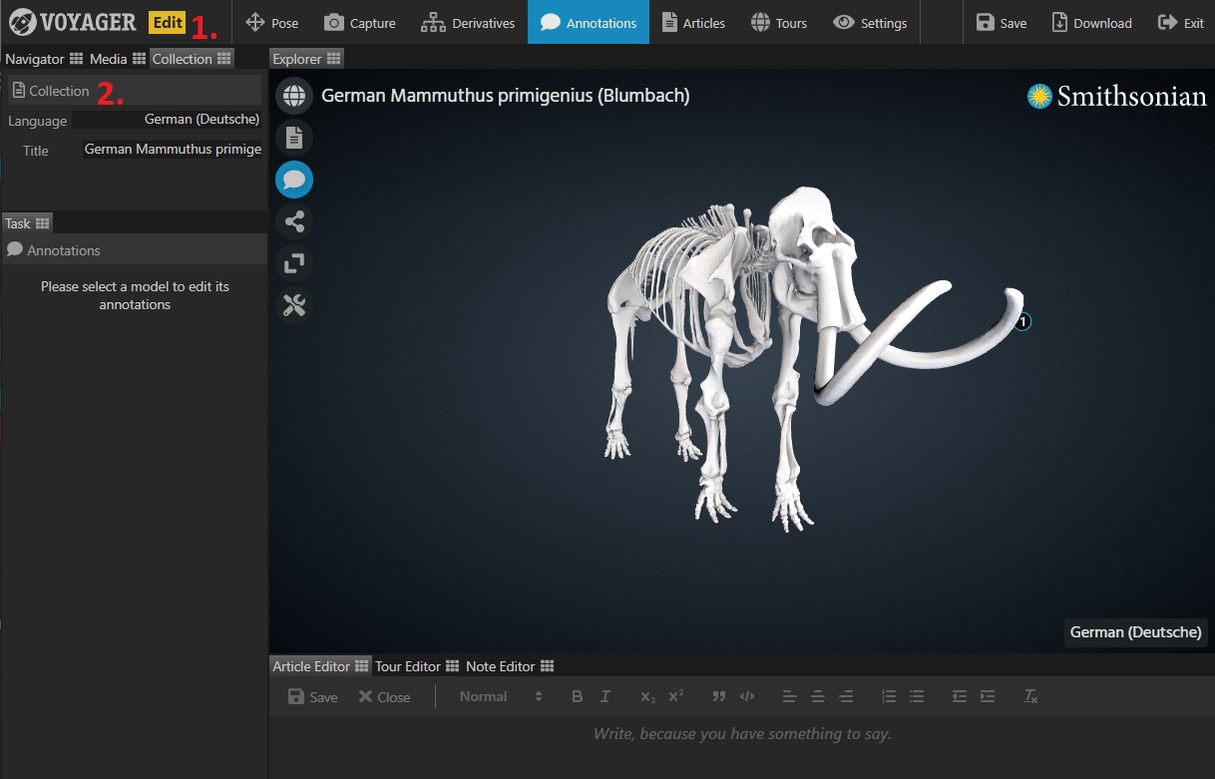1215x779 pixels.
Task: Click the Save button in the top bar
Action: click(1002, 23)
